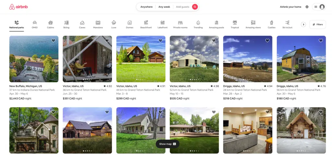
Task: Open Airbnb your home link
Action: click(x=290, y=7)
